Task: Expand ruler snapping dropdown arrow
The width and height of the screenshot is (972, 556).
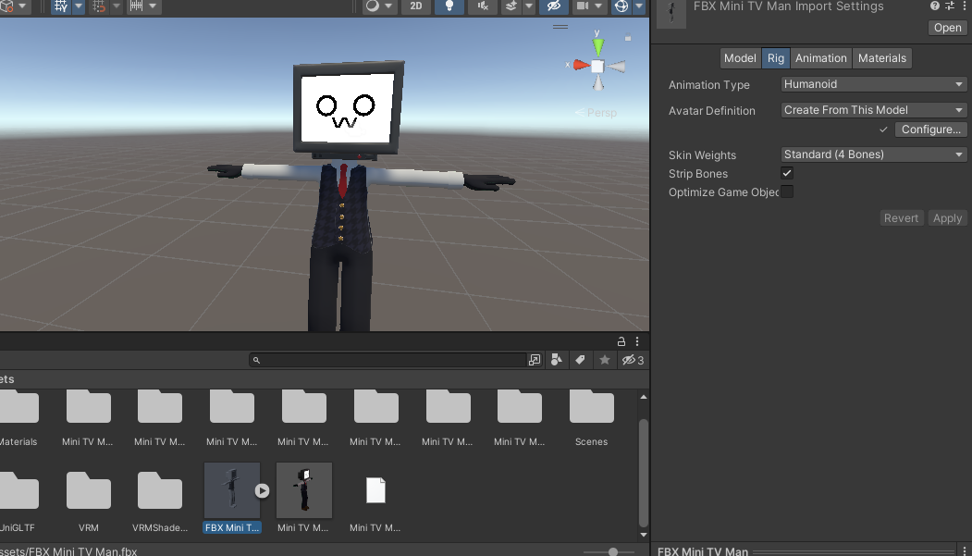Action: click(x=153, y=6)
